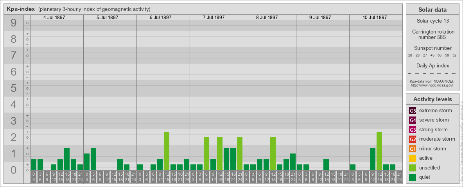The width and height of the screenshot is (463, 187).
Task: Click the Activity levels panel heading
Action: click(x=432, y=99)
